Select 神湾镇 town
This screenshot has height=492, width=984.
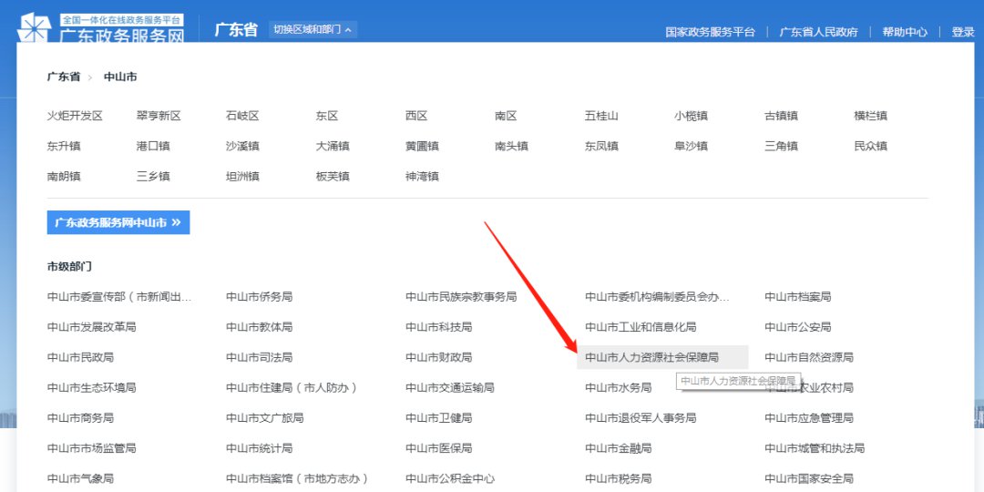point(422,176)
